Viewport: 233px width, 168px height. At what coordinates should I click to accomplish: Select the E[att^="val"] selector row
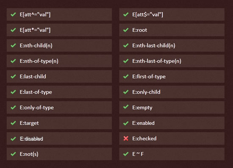[x=59, y=14]
